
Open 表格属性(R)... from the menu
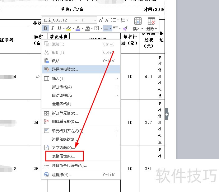[x=81, y=156]
